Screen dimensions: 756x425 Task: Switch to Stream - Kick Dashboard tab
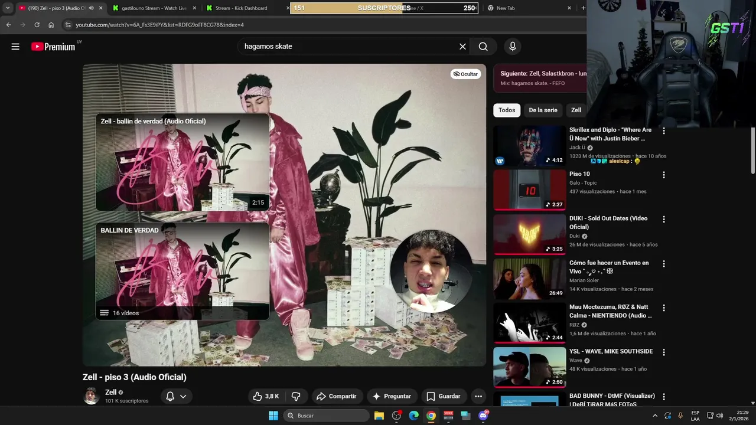coord(245,8)
